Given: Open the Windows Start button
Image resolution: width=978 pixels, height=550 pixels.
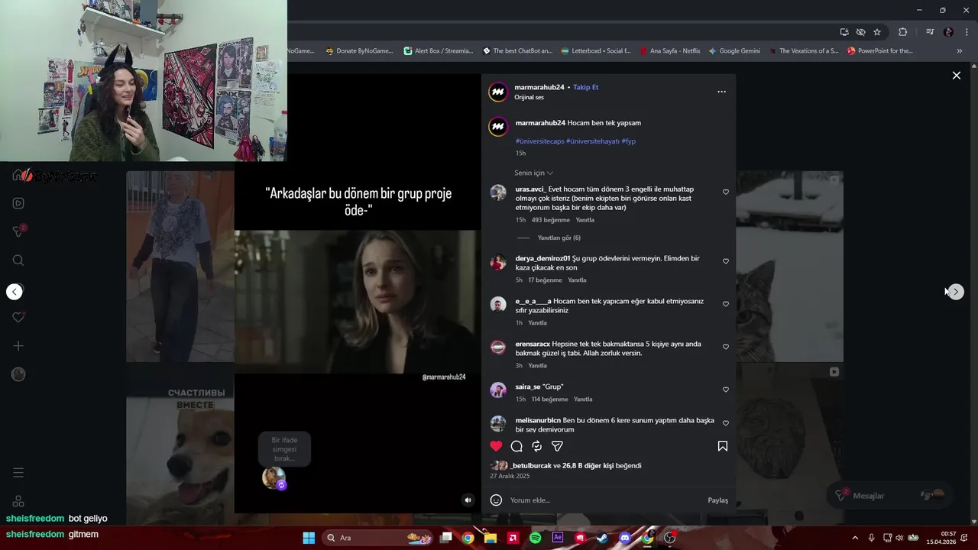Looking at the screenshot, I should [309, 538].
